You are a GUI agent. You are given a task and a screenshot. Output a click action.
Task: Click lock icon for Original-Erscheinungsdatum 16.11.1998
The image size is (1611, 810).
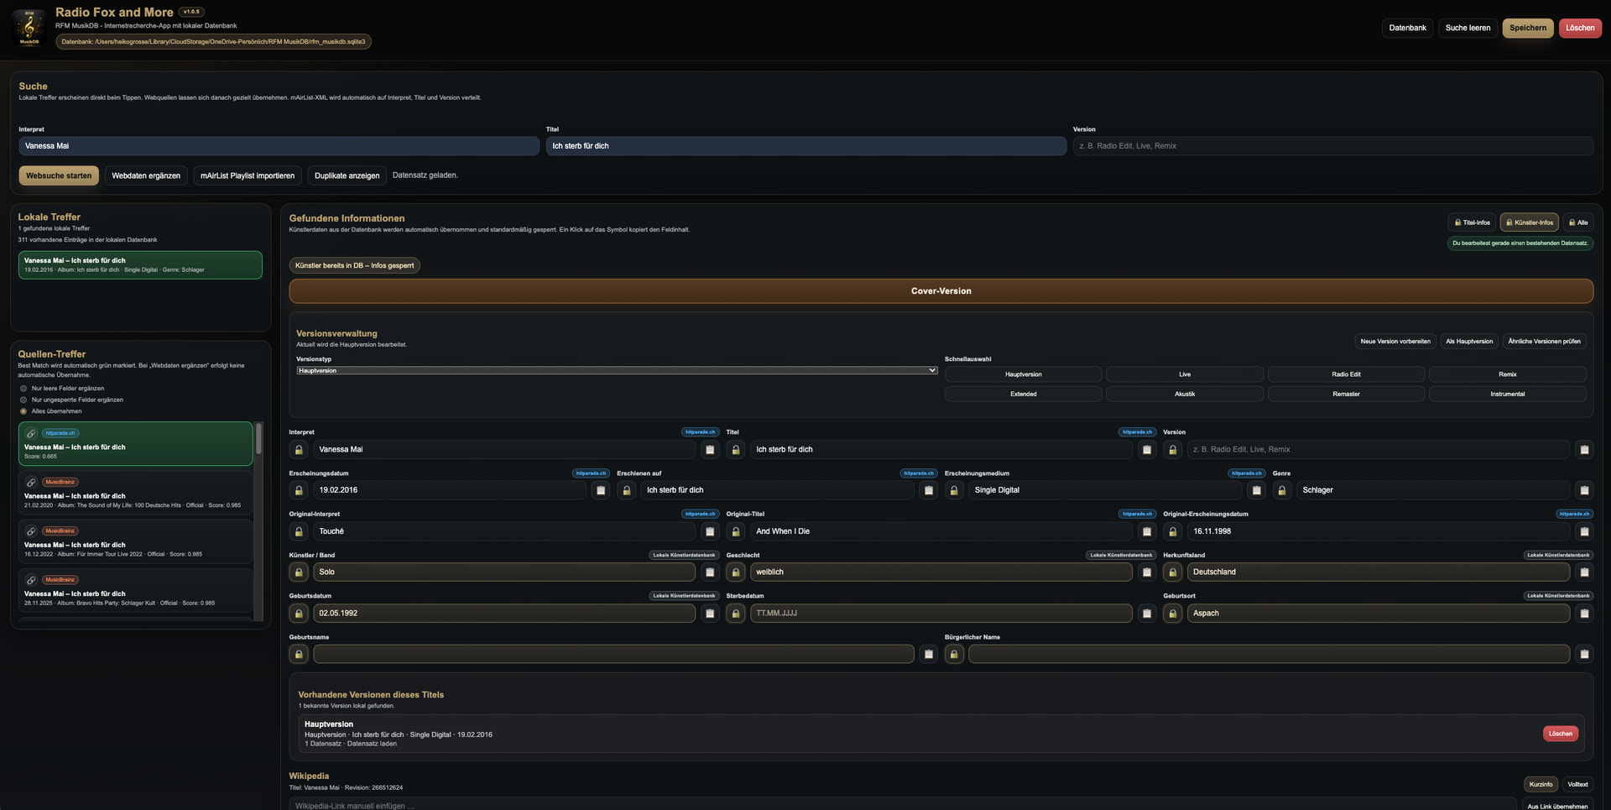click(1173, 531)
